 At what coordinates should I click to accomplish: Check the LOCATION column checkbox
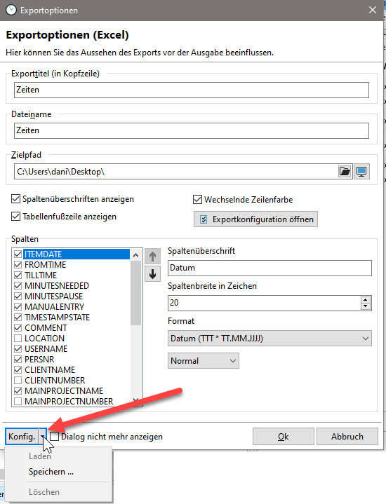pos(18,339)
